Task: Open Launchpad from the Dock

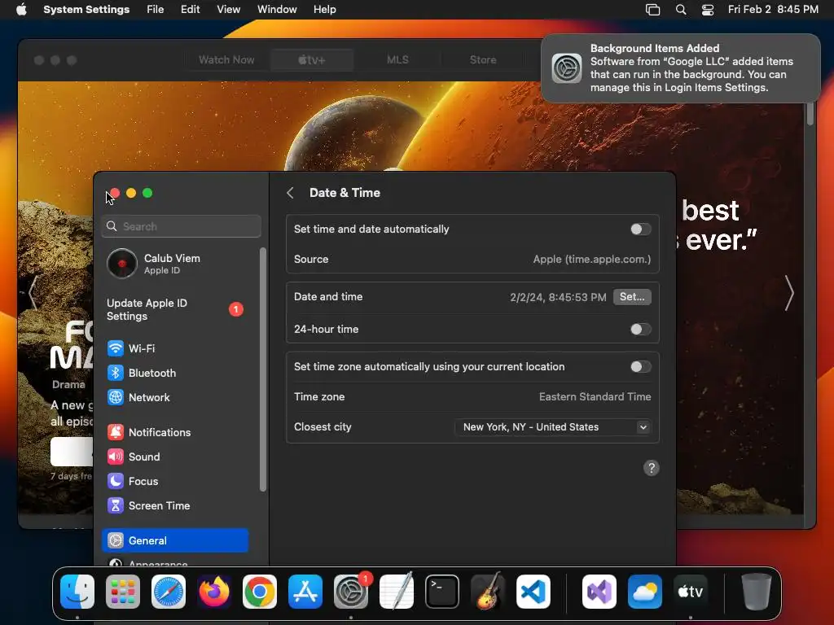Action: click(123, 592)
